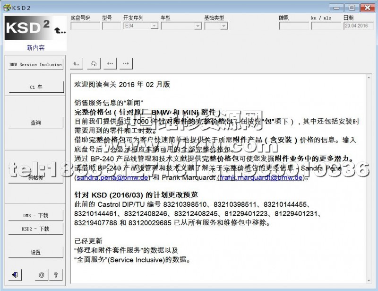Click the KSD2 logo image

pos(35,28)
